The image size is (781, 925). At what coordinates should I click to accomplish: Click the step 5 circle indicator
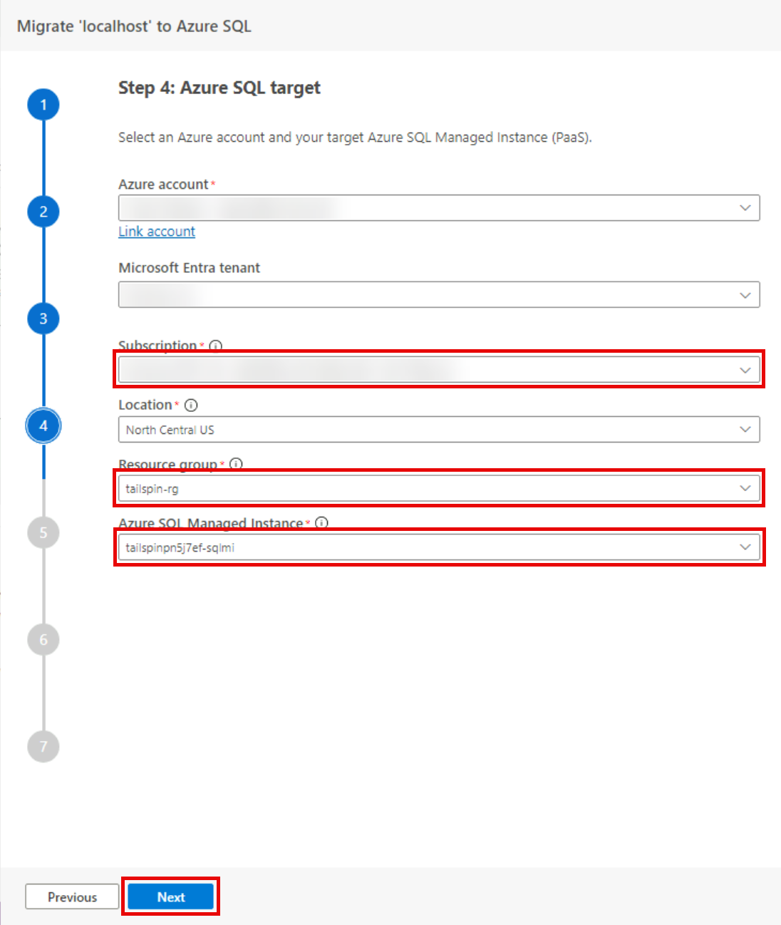pyautogui.click(x=43, y=532)
